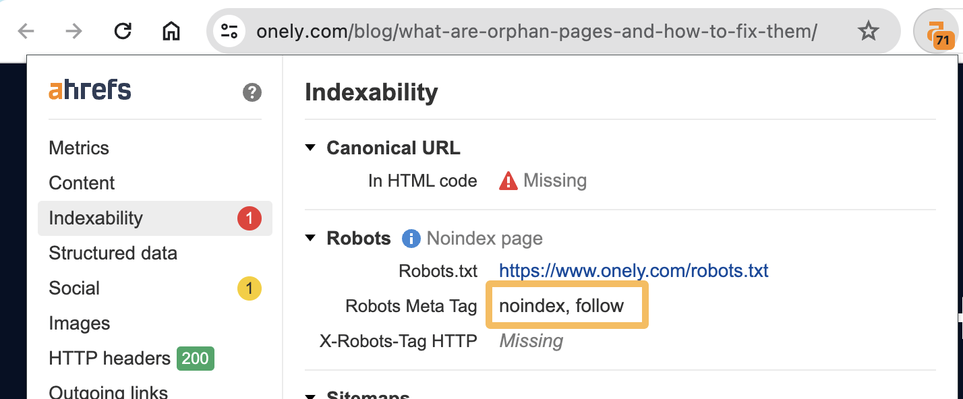Viewport: 963px width, 399px height.
Task: Select the Outgoing links item
Action: pyautogui.click(x=108, y=392)
